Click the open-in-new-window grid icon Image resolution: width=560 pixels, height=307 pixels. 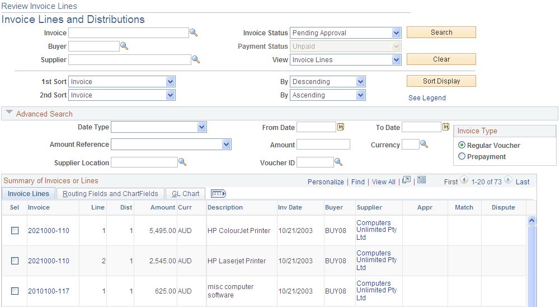[406, 180]
